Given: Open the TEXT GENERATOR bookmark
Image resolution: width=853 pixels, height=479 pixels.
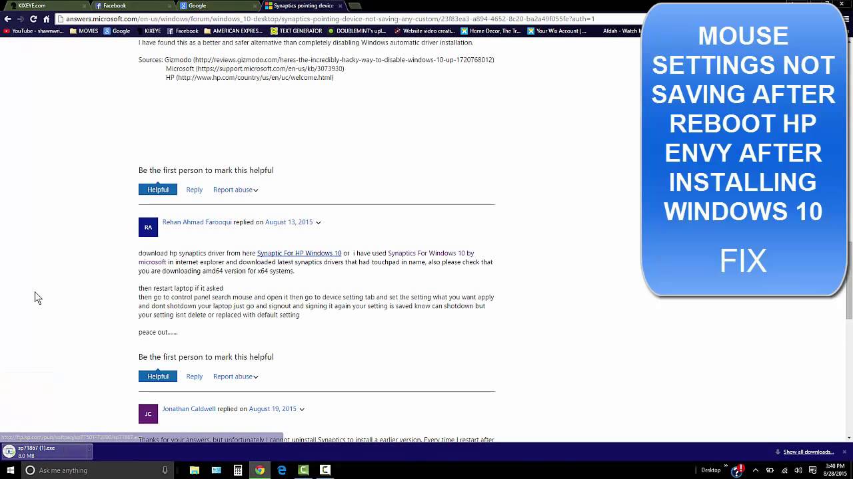Looking at the screenshot, I should 296,31.
